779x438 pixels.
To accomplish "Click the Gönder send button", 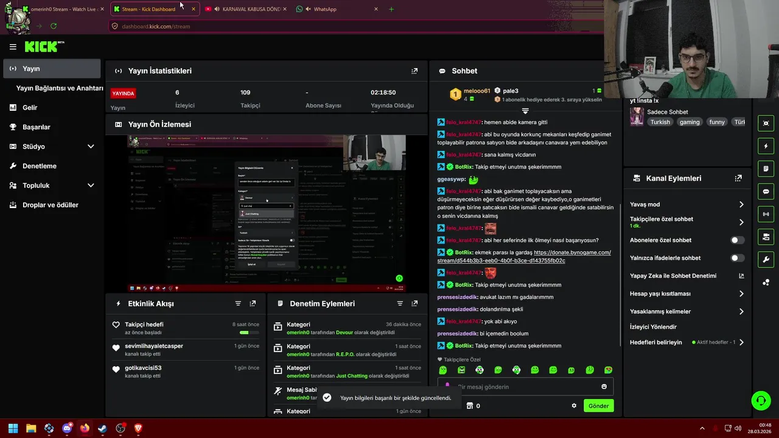I will coord(599,406).
